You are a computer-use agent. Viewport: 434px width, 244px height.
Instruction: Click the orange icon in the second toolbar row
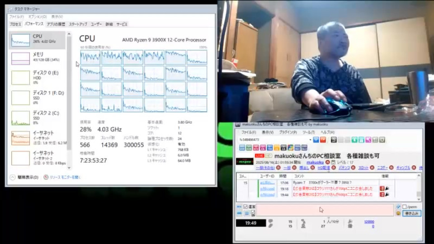pos(277,148)
